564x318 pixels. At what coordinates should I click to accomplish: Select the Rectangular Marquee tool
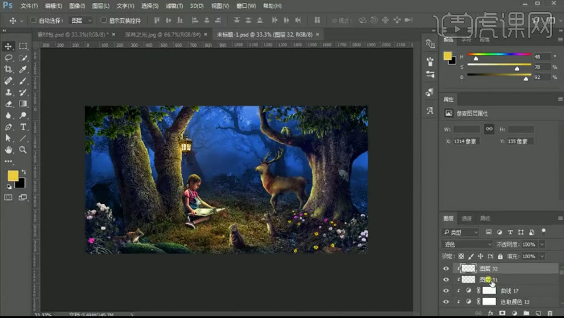point(23,46)
